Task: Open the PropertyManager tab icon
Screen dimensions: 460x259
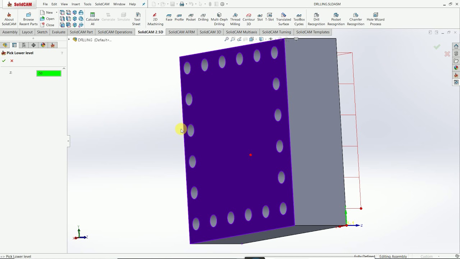Action: coord(14,45)
